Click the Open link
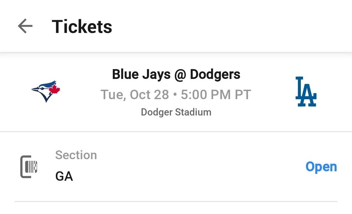Viewport: 352px width, 214px height. pos(321,166)
